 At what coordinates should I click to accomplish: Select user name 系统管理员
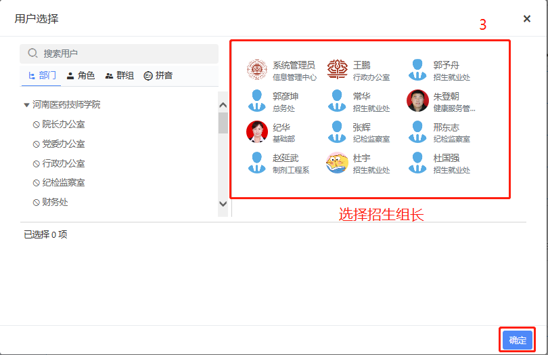tap(294, 65)
